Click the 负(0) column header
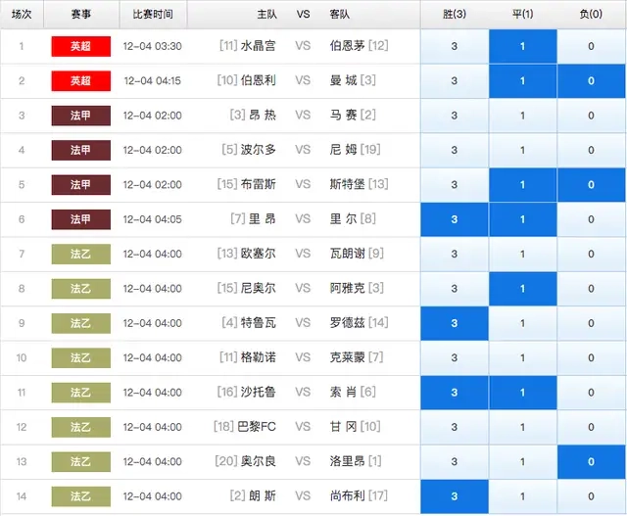627x516 pixels. pos(591,15)
